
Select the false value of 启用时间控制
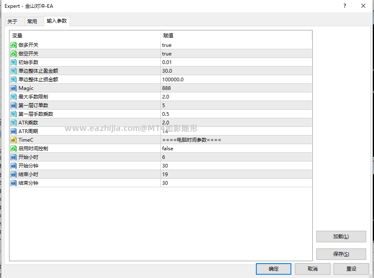click(x=168, y=149)
